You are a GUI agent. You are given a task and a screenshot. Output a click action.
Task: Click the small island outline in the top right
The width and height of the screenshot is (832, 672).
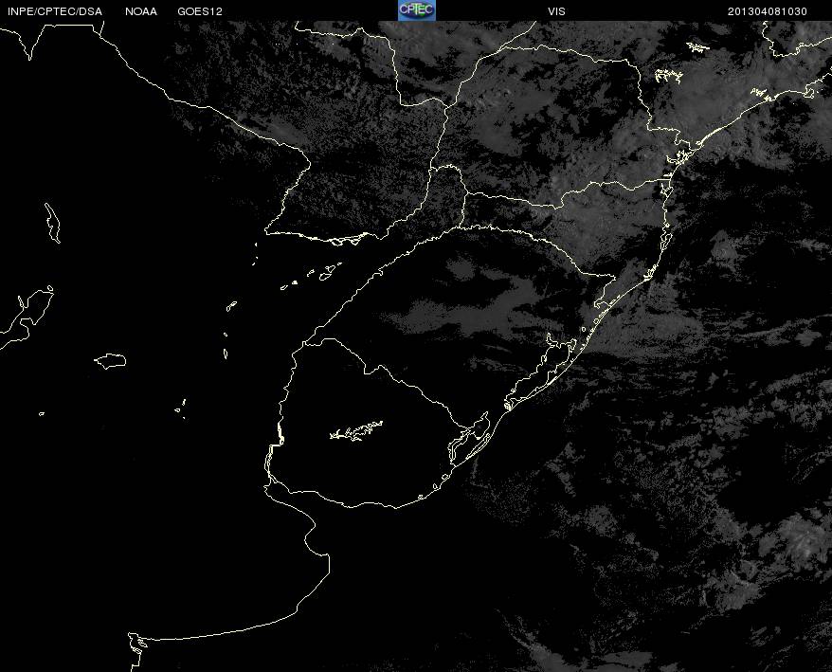pos(698,47)
